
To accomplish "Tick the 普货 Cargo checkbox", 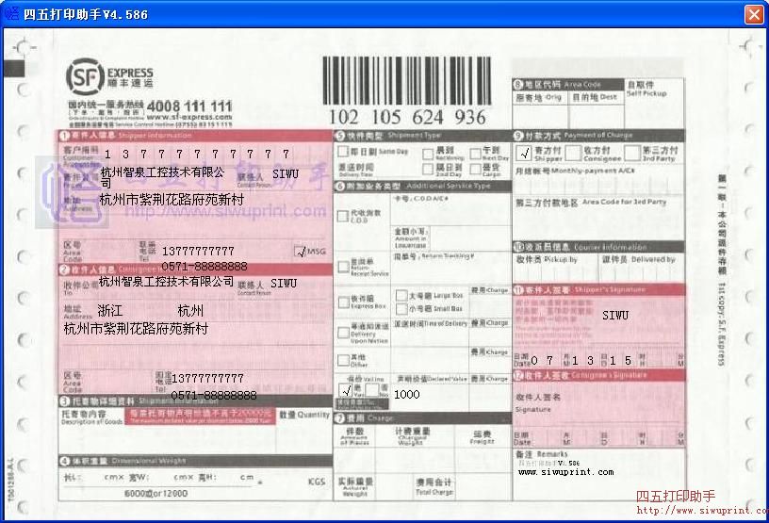I will click(x=475, y=170).
